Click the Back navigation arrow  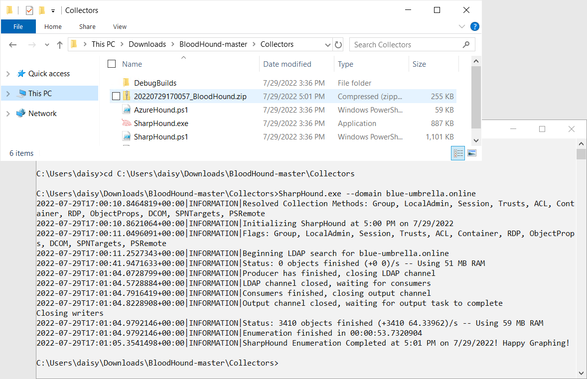point(13,44)
